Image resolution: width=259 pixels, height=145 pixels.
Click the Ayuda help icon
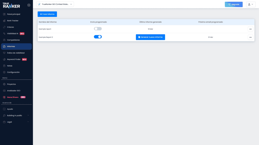[4, 109]
